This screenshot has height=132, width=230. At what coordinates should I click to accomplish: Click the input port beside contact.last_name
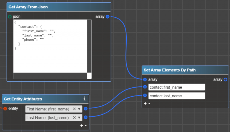pyautogui.click(x=145, y=95)
